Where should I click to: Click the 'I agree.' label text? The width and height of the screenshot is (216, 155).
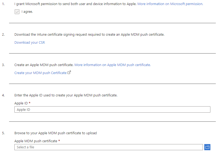pyautogui.click(x=27, y=12)
